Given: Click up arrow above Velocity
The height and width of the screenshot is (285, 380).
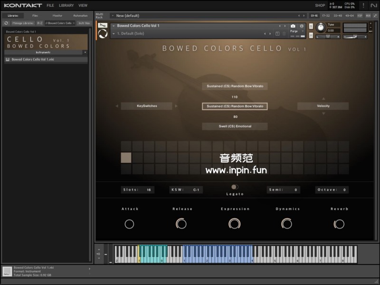Looking at the screenshot, I should (x=323, y=99).
